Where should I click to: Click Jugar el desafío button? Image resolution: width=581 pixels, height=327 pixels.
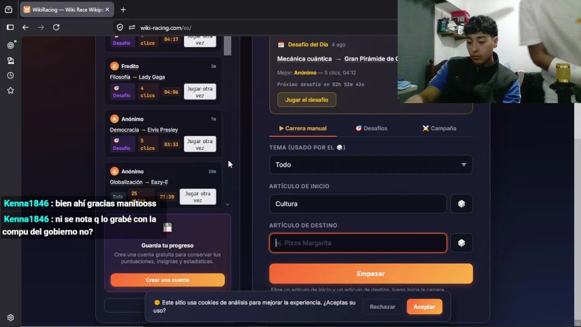tap(307, 100)
